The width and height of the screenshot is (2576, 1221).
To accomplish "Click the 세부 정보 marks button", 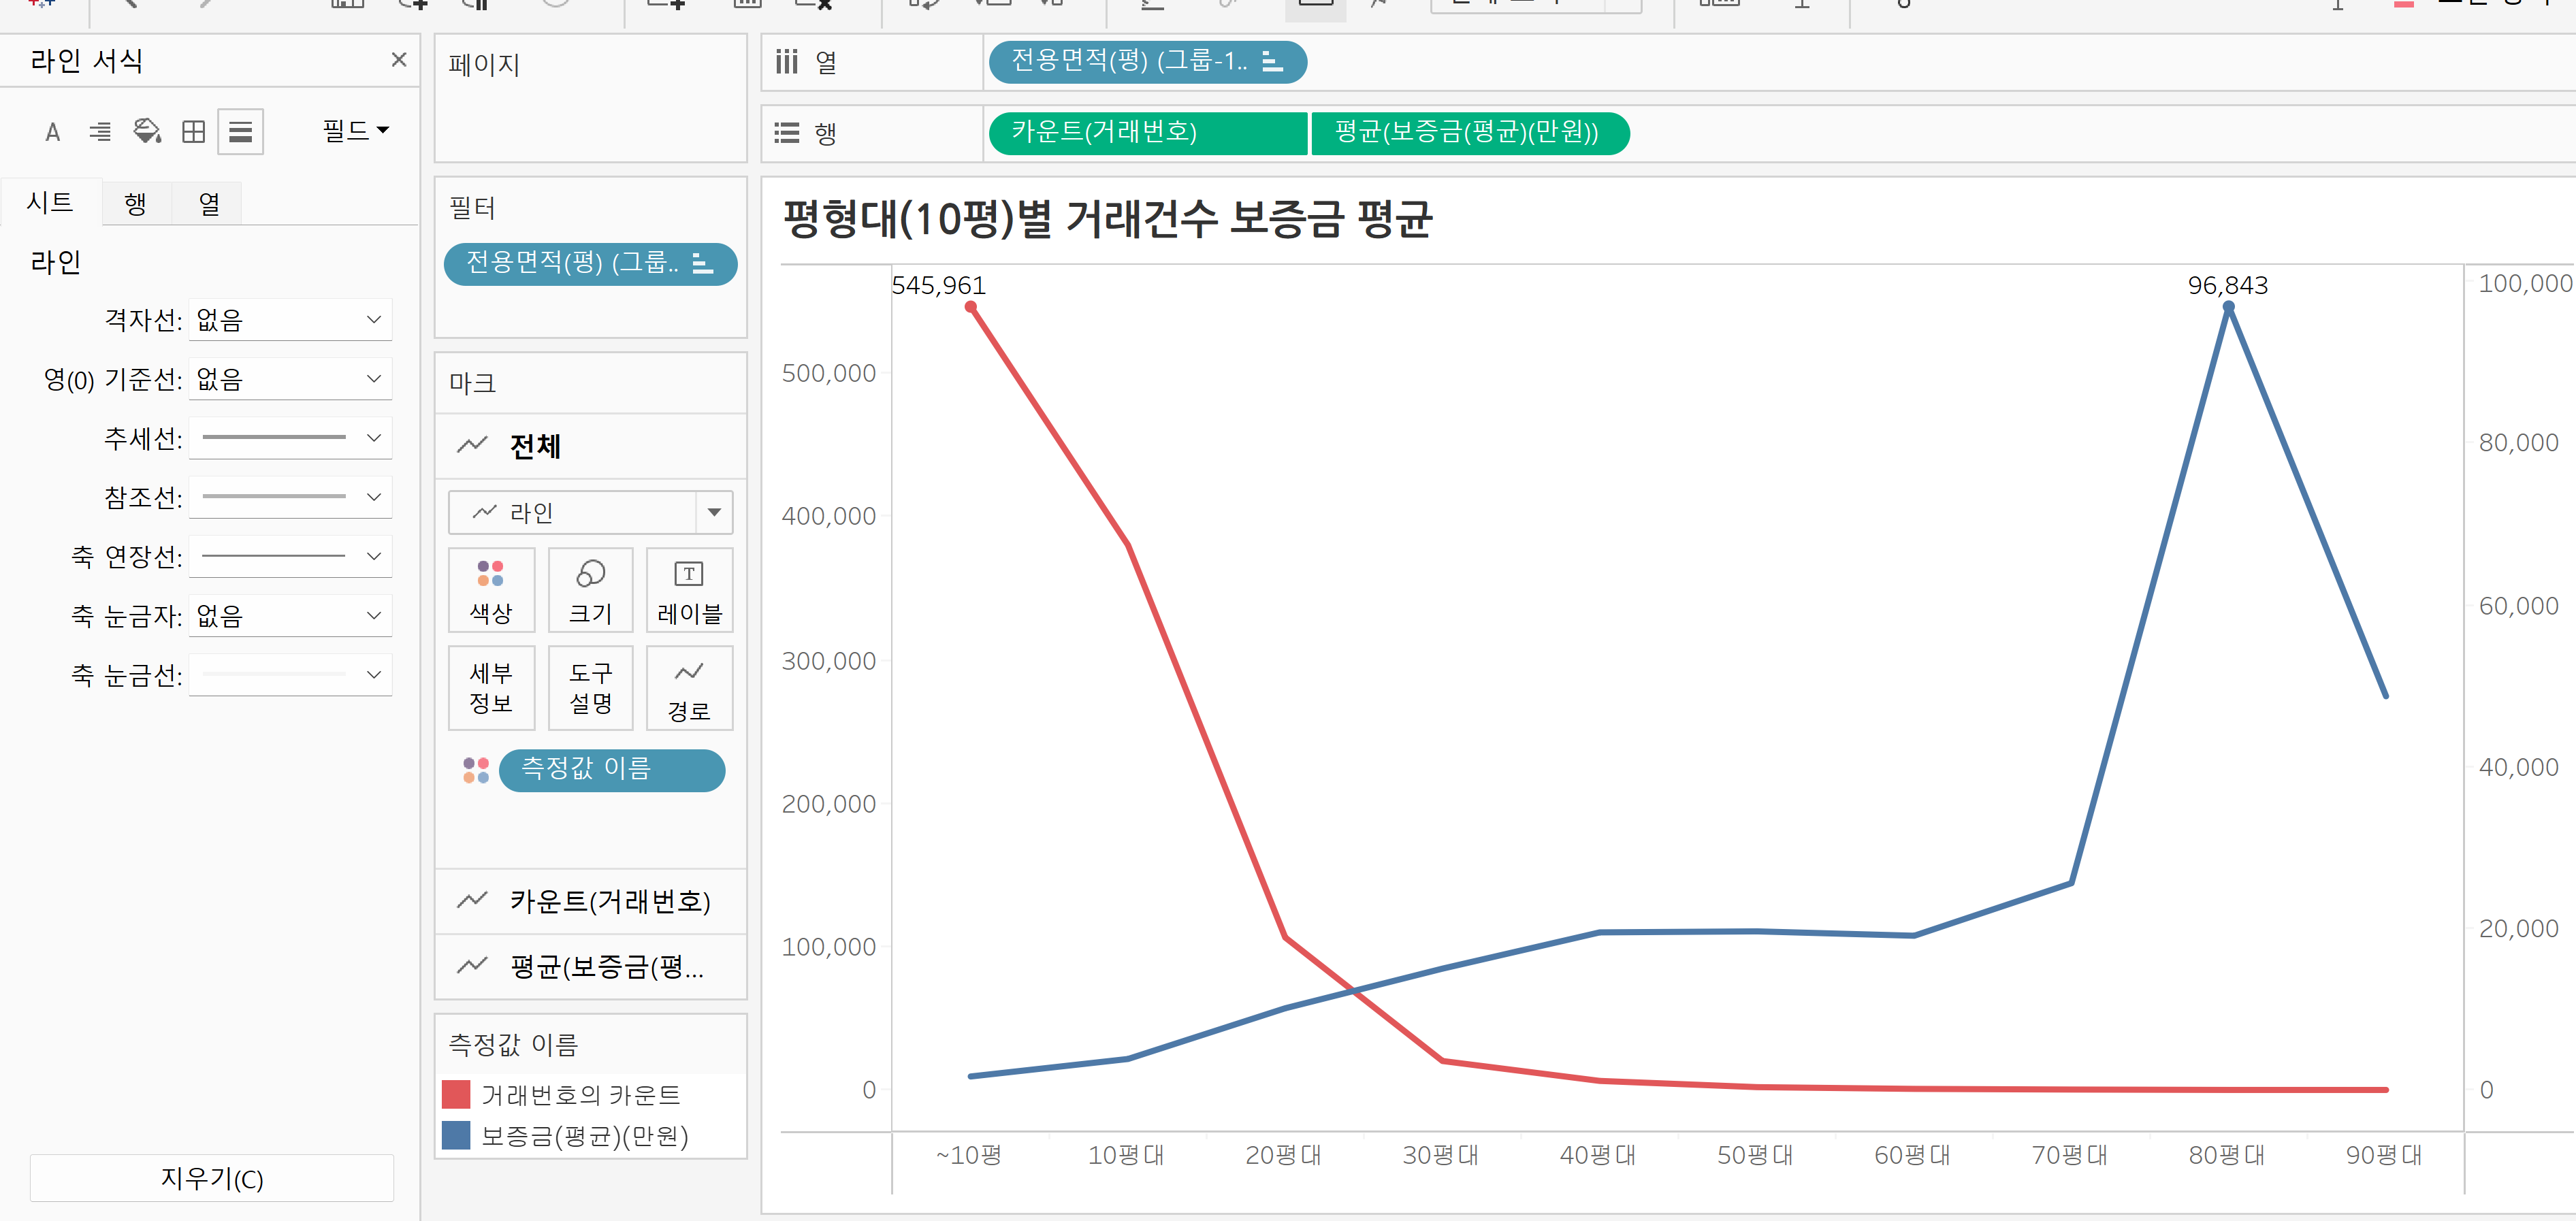I will point(491,688).
